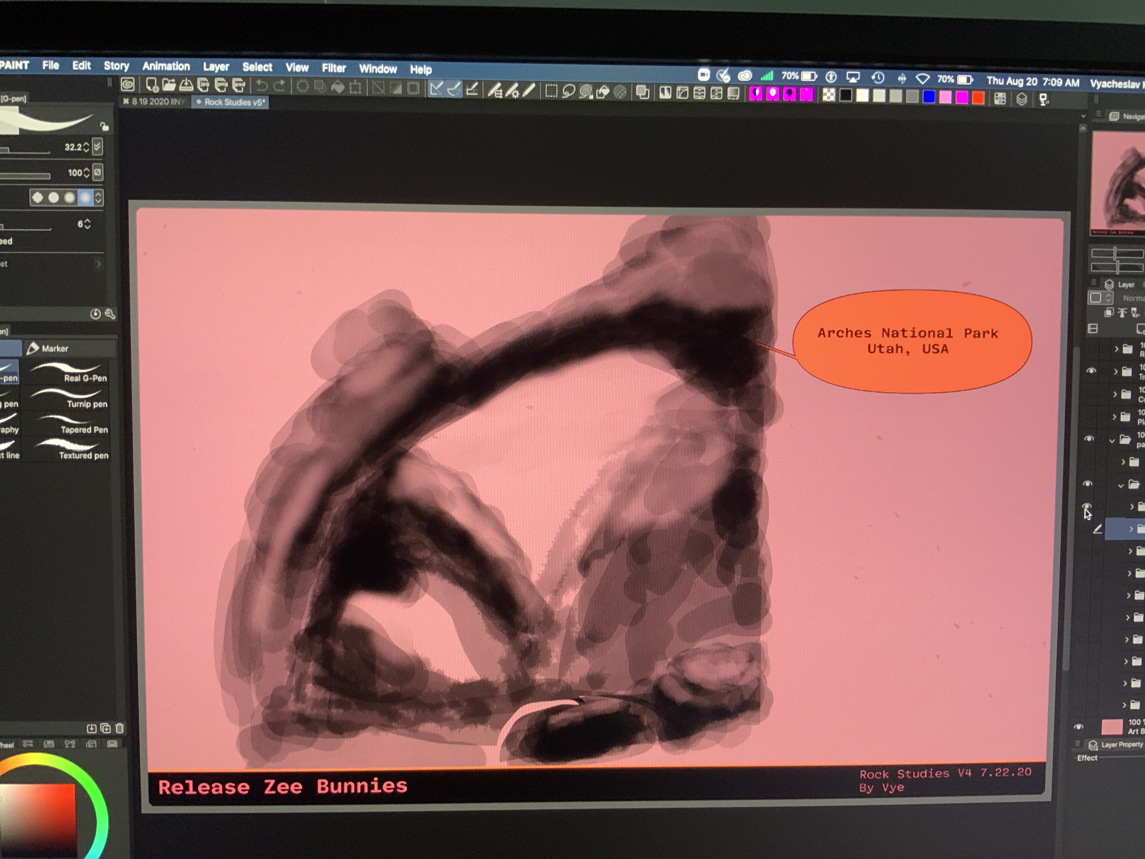
Task: Toggle the brush size lock icon
Action: [104, 126]
